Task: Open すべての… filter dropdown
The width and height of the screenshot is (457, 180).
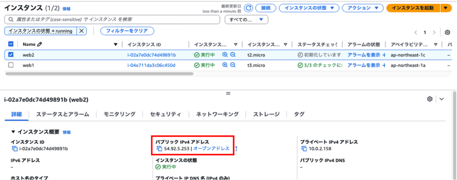Action: [246, 20]
